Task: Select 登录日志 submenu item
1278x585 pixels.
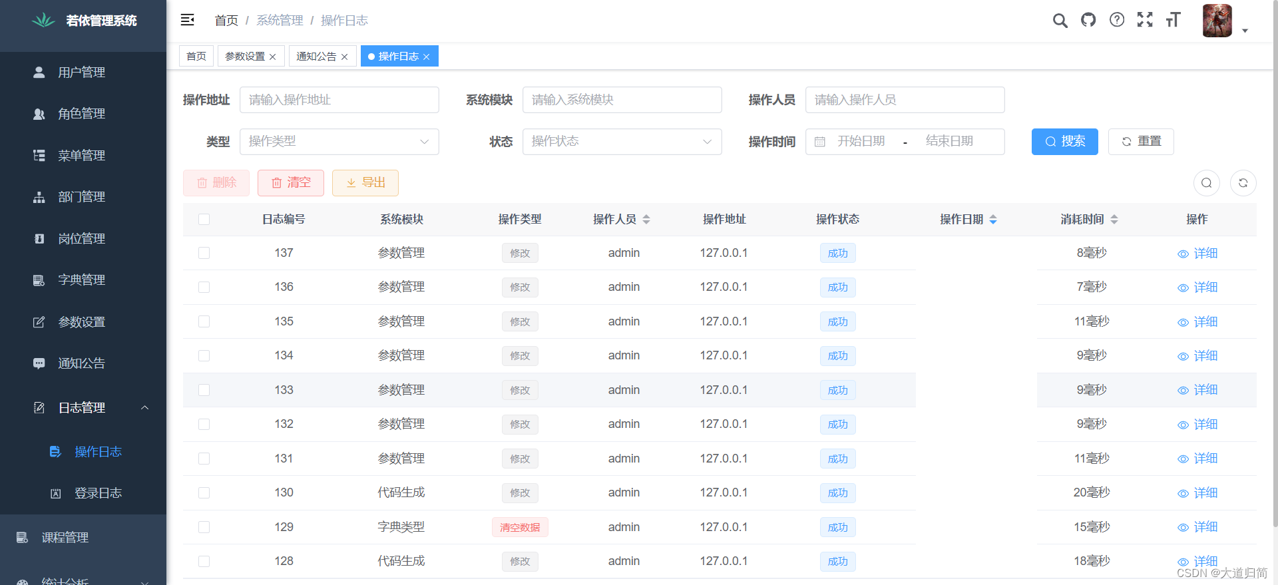Action: [x=83, y=493]
